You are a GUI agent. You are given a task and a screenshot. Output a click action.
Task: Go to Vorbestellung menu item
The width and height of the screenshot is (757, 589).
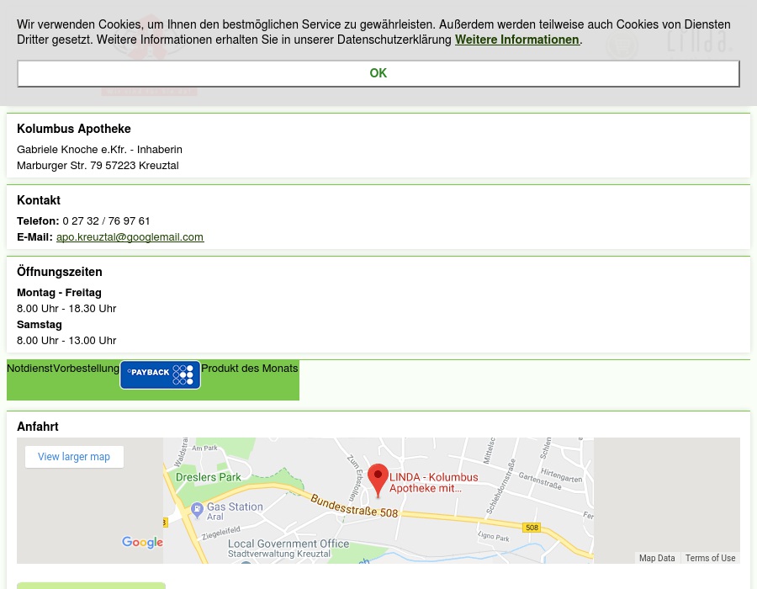click(86, 369)
